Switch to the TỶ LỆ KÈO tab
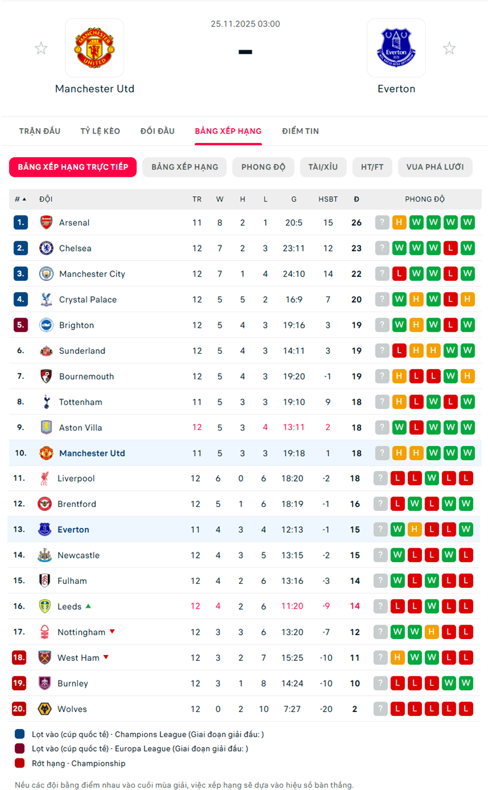The height and width of the screenshot is (790, 488). 100,131
